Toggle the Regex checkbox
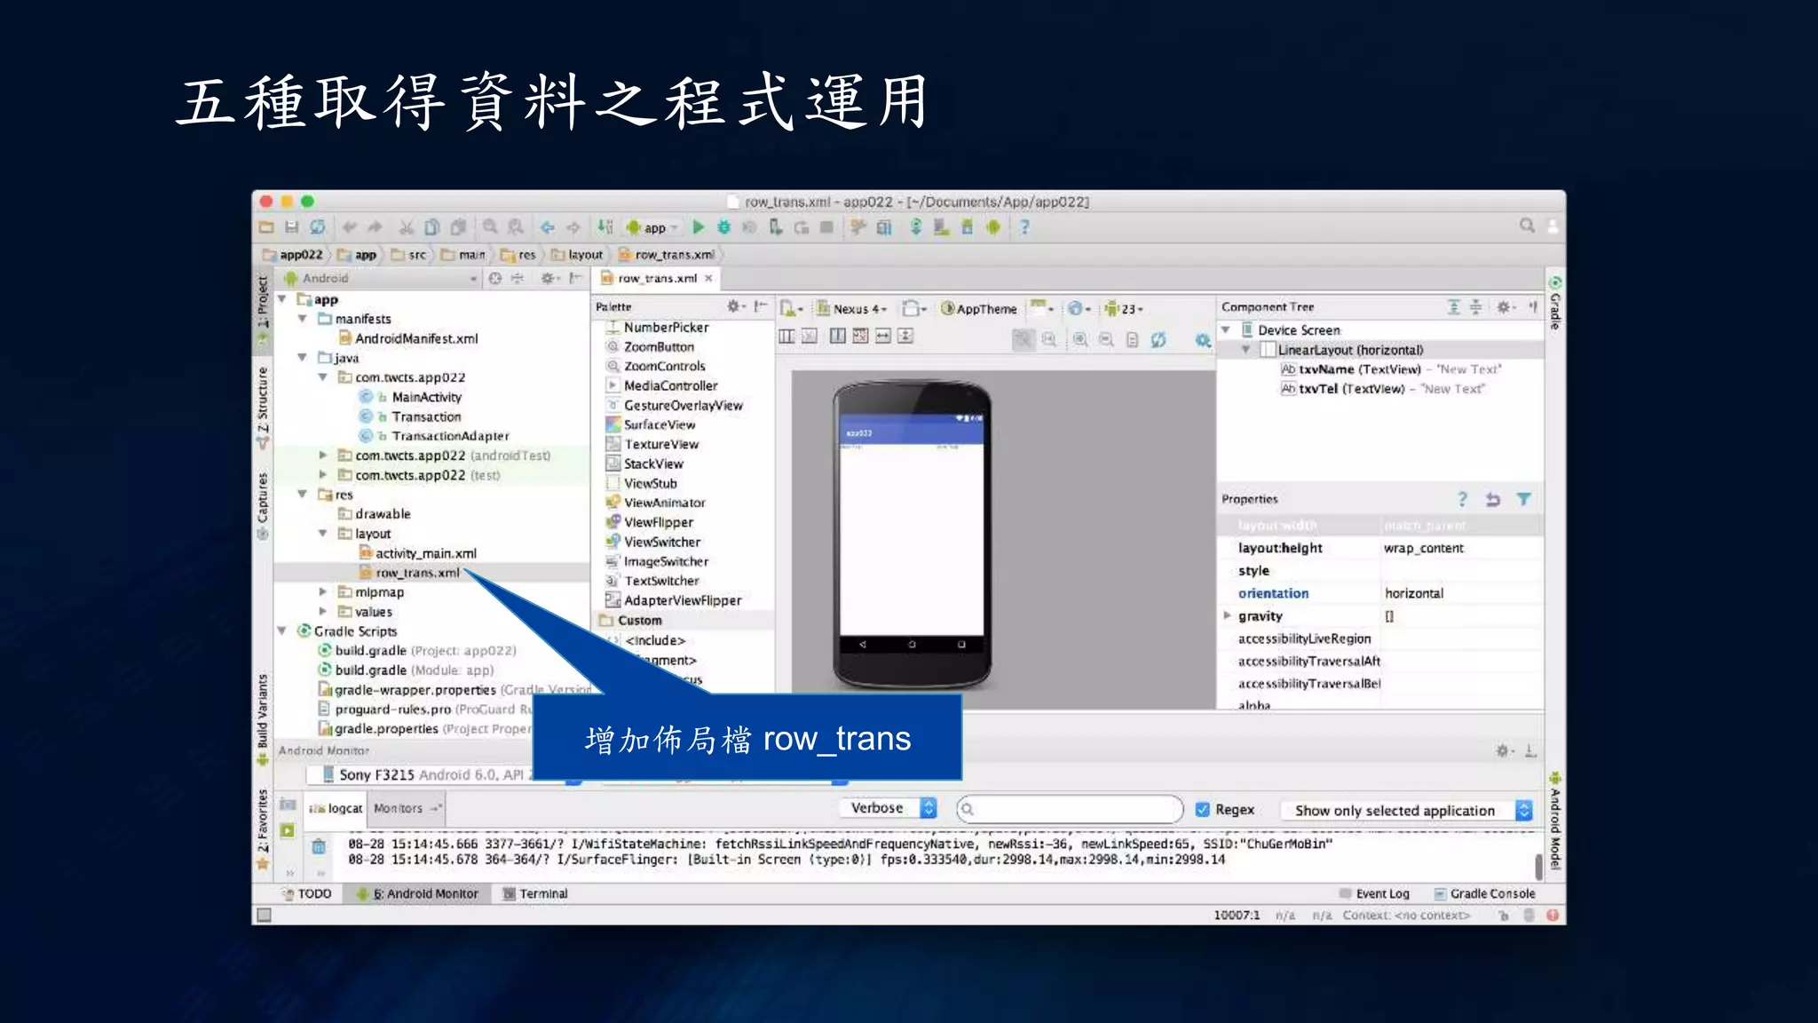1818x1023 pixels. (x=1203, y=809)
